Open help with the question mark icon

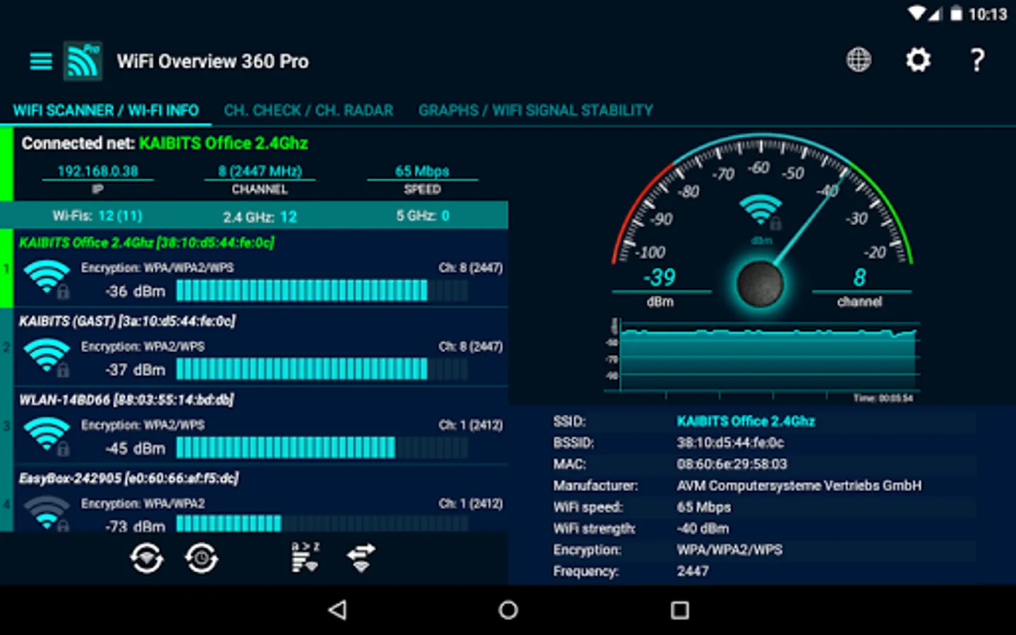tap(977, 60)
